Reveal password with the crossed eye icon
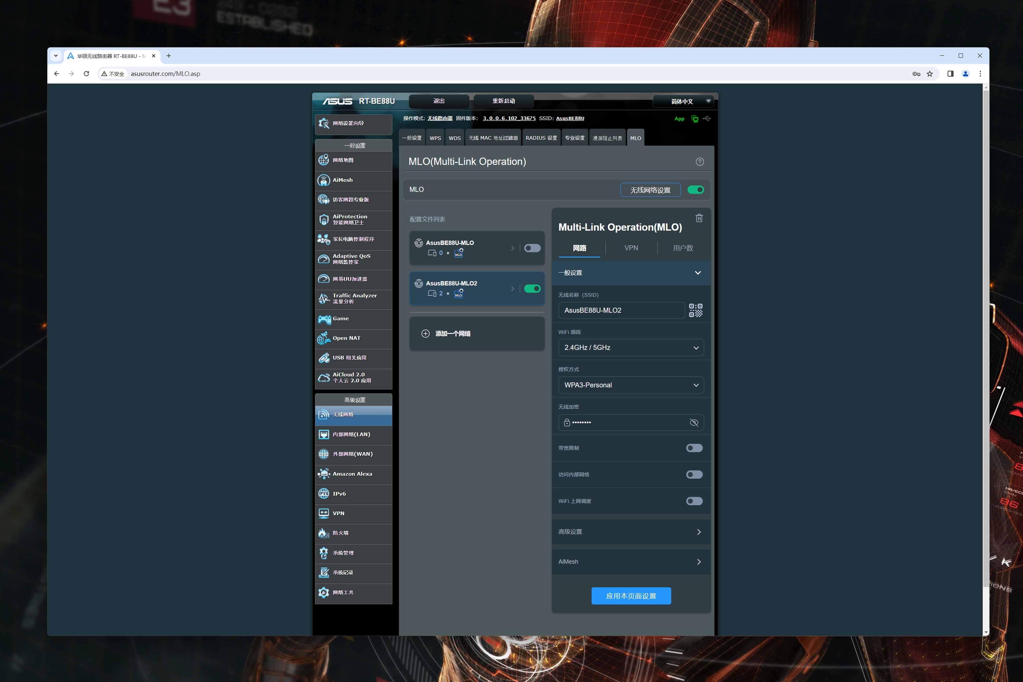 coord(694,422)
